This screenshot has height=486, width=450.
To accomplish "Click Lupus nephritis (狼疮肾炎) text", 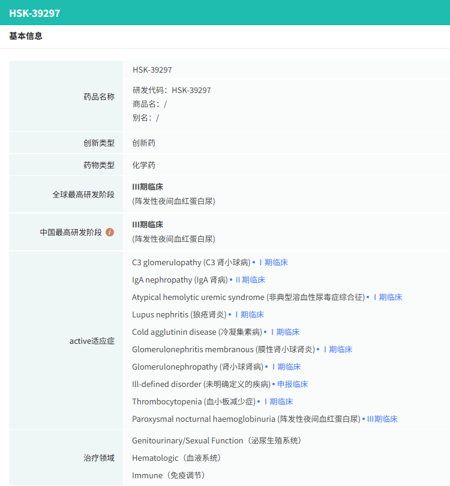I will (x=179, y=314).
